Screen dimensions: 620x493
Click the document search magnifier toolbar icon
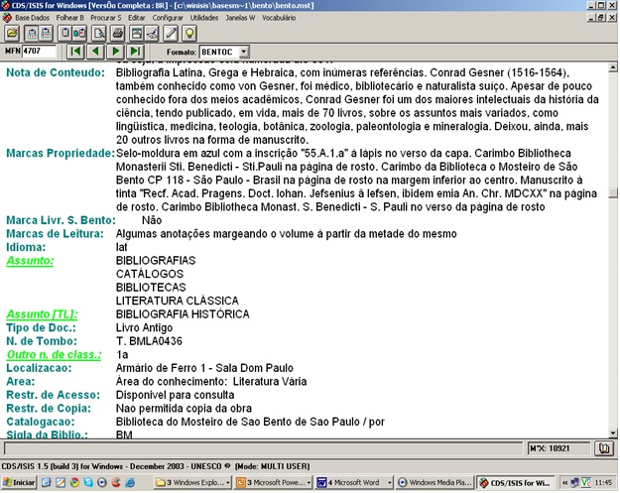click(99, 33)
